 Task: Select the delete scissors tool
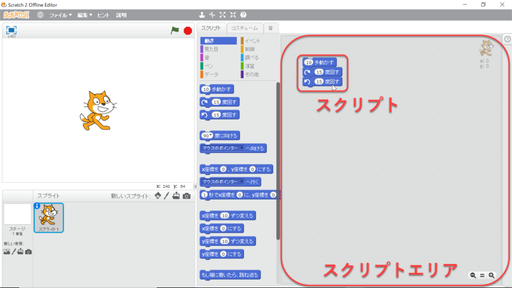(x=212, y=14)
